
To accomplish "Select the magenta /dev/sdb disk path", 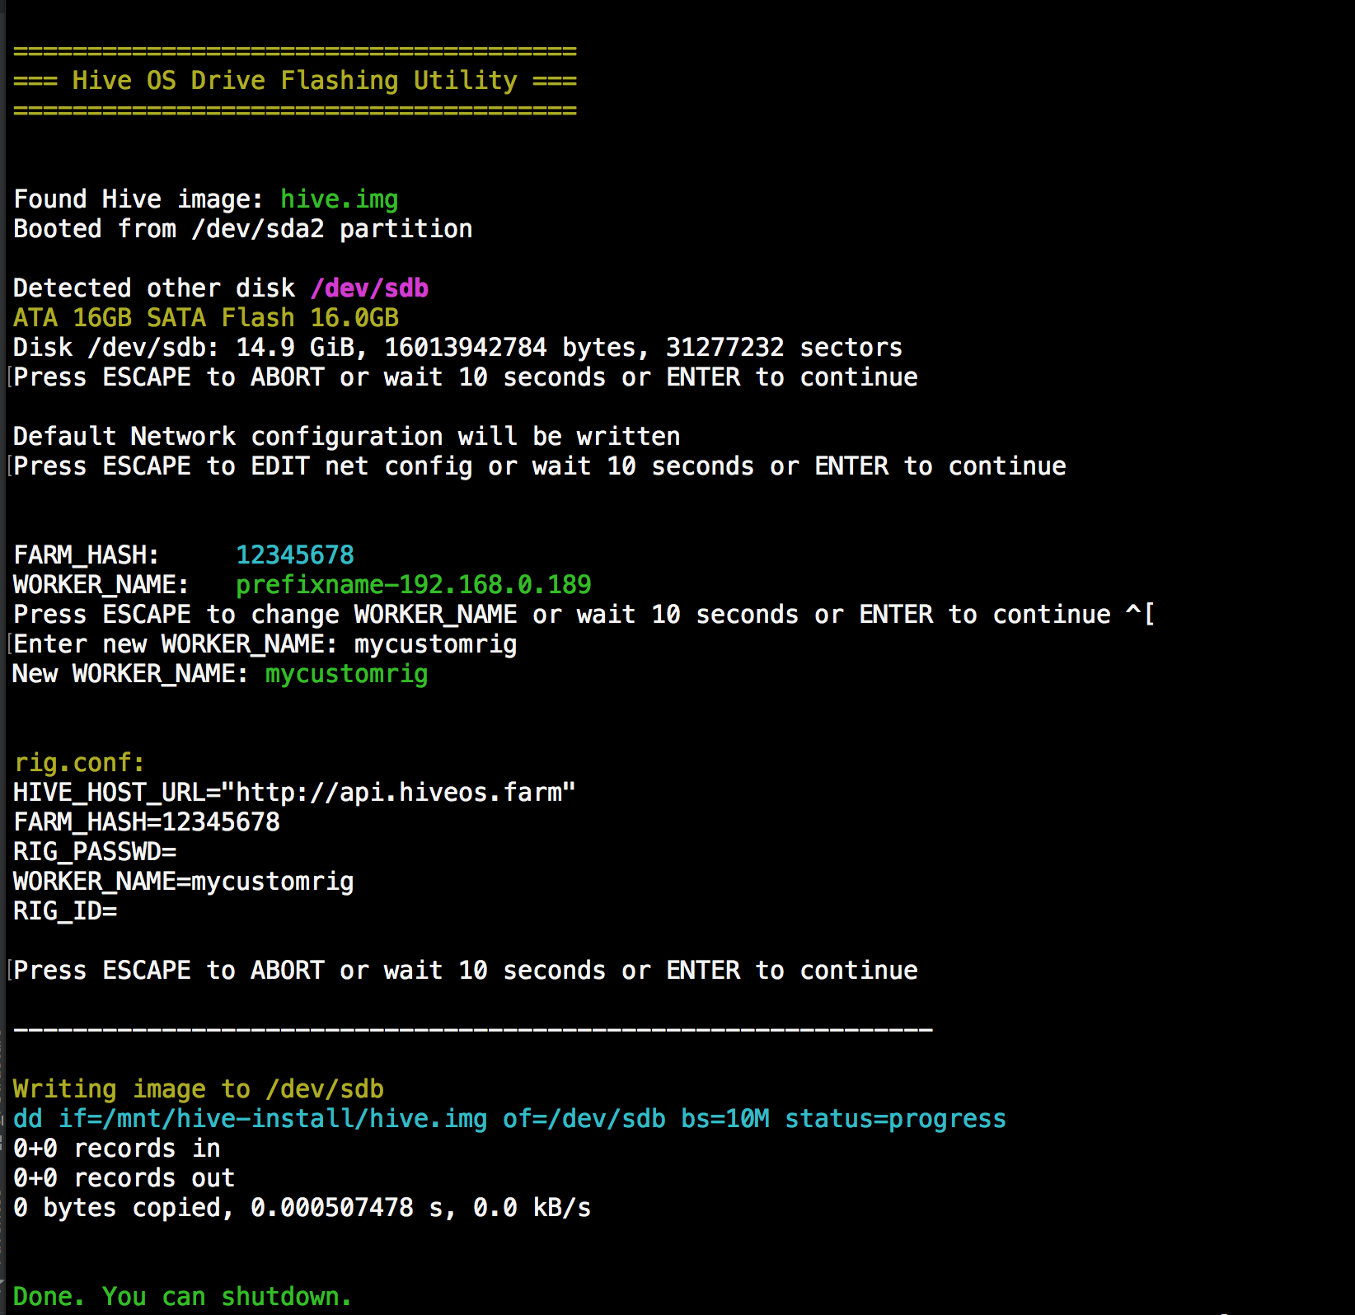I will pyautogui.click(x=369, y=288).
